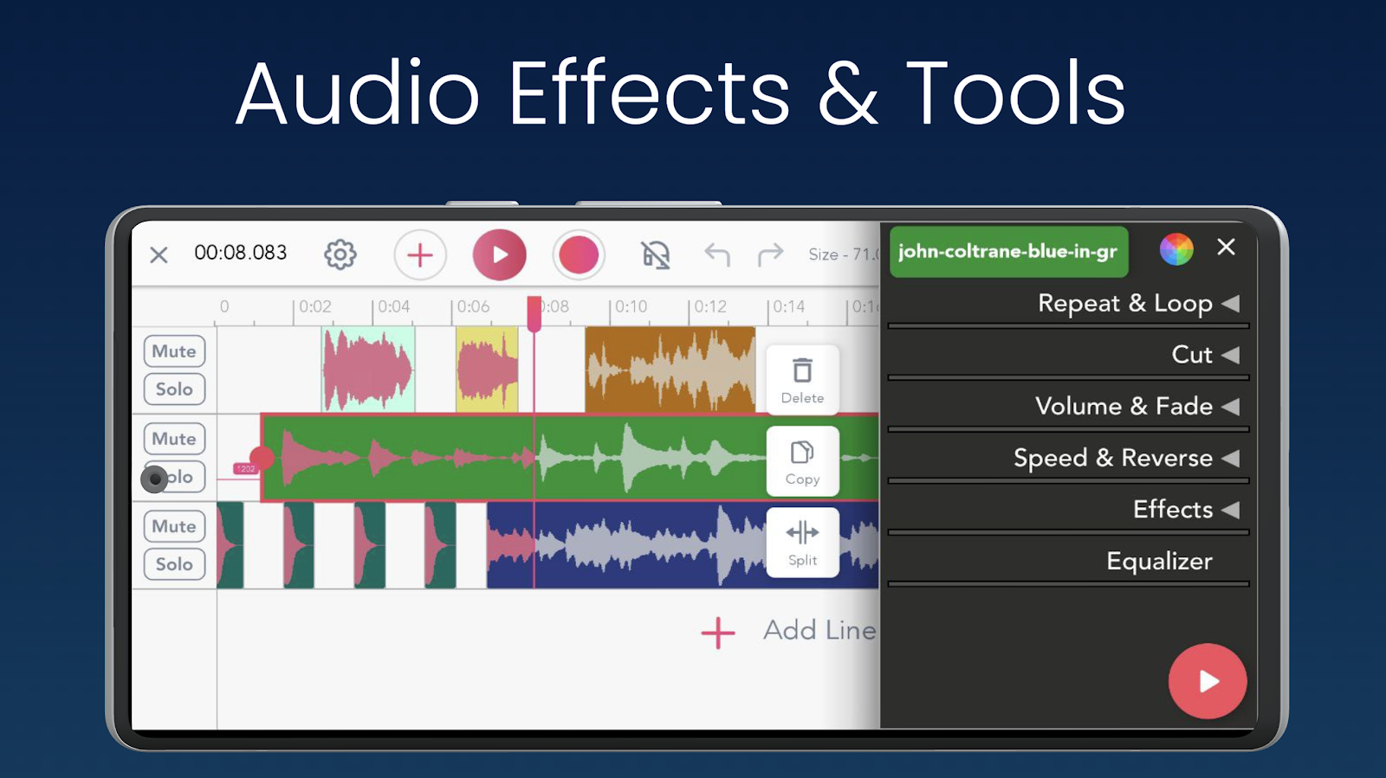Select the blue clip on third track
1386x778 pixels.
click(x=683, y=545)
